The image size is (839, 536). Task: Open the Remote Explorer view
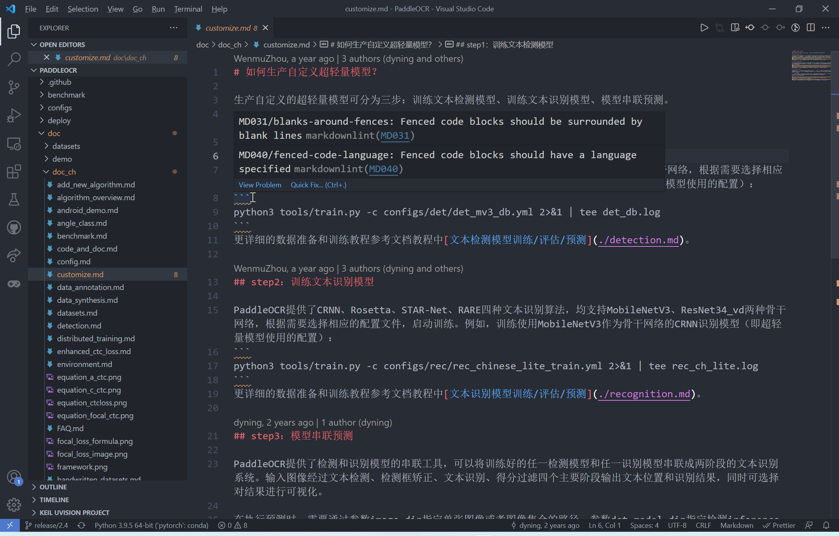click(x=14, y=144)
